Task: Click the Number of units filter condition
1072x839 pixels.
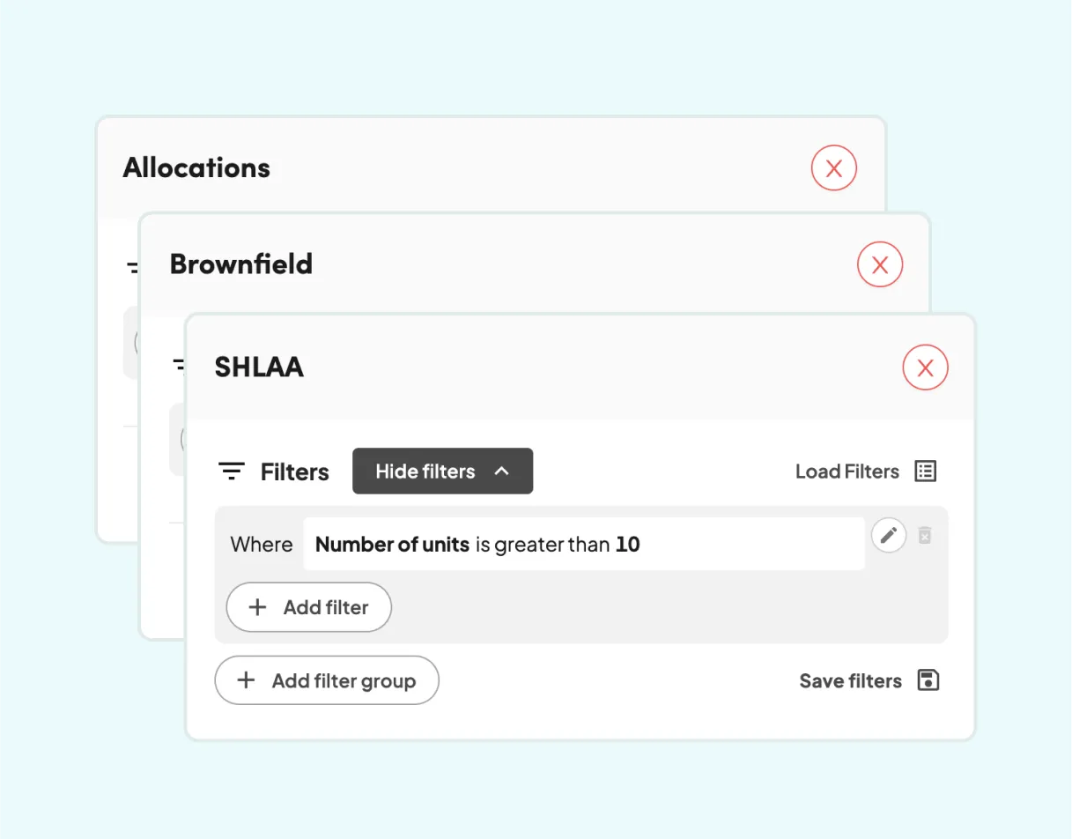Action: [391, 544]
